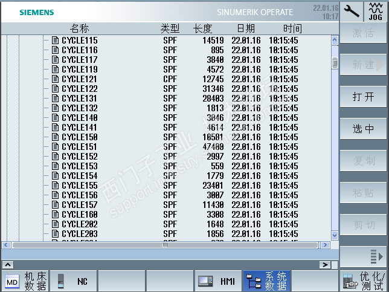This screenshot has width=389, height=292.
Task: Select the HMI softkey
Action: tap(218, 281)
